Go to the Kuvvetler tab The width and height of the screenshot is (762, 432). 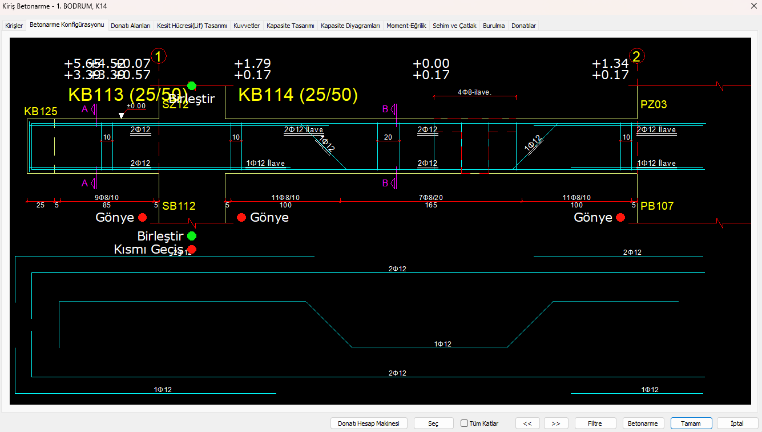(x=247, y=26)
